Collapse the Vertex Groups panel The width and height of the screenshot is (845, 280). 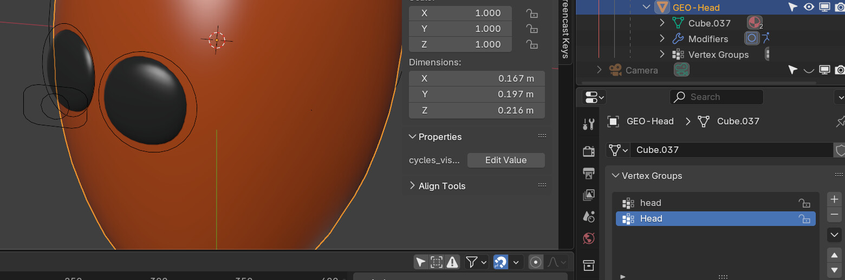coord(615,176)
